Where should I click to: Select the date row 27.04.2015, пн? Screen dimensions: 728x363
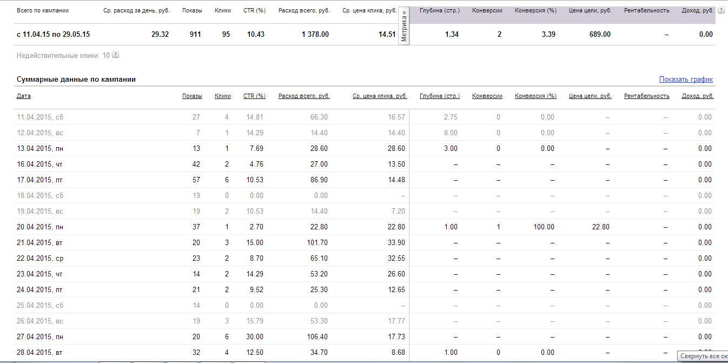tap(40, 337)
